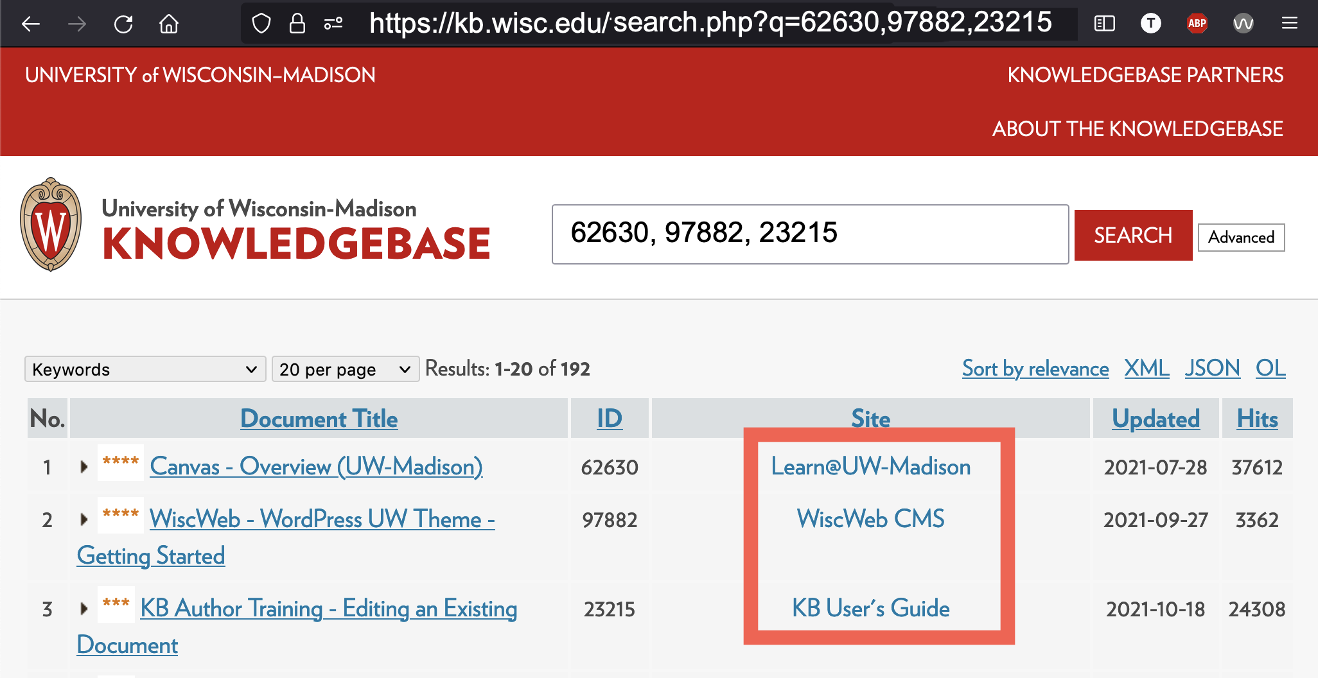The image size is (1318, 678).
Task: Toggle reader view icon in the toolbar
Action: pos(1104,24)
